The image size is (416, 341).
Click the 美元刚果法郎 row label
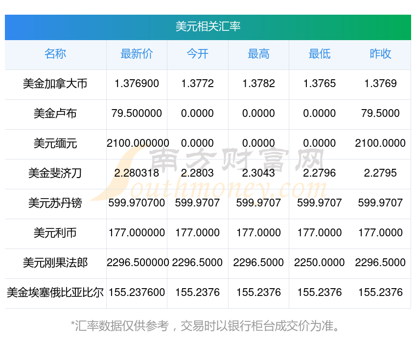click(55, 263)
